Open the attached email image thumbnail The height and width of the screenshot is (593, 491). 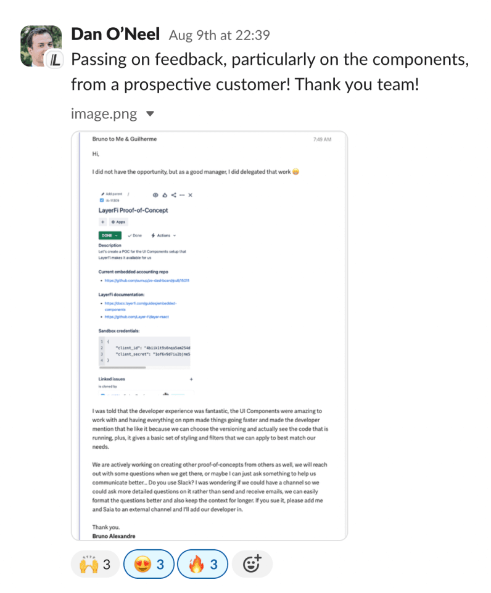pyautogui.click(x=209, y=336)
